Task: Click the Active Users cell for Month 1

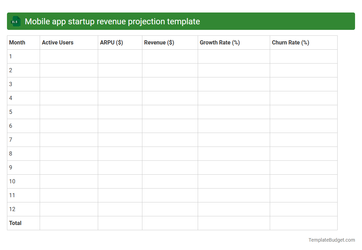Action: click(x=69, y=56)
